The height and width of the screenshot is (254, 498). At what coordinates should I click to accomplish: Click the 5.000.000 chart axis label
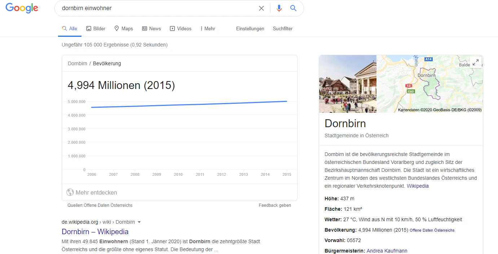pos(76,102)
